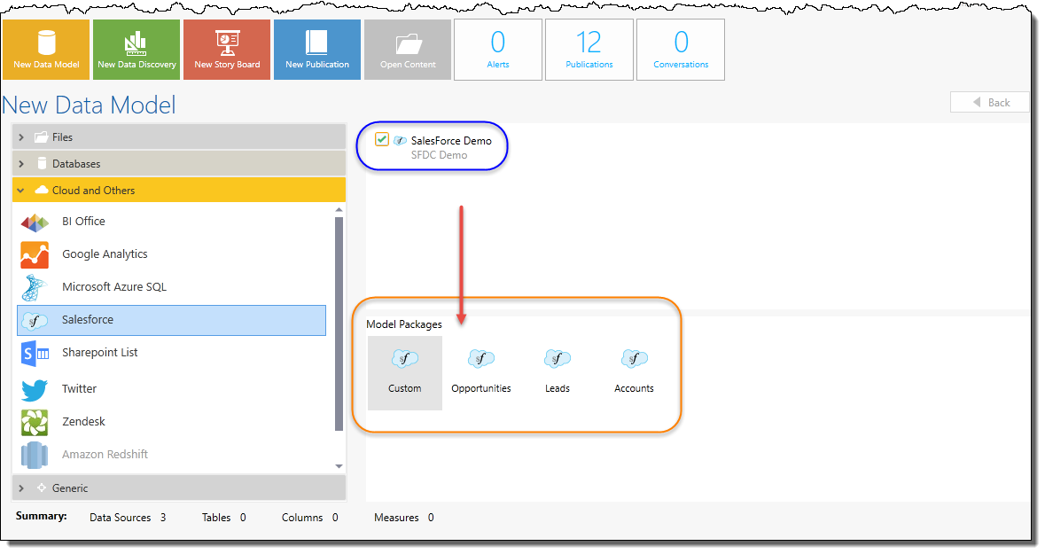1045x554 pixels.
Task: Click the Databases cylinder icon
Action: click(x=42, y=163)
